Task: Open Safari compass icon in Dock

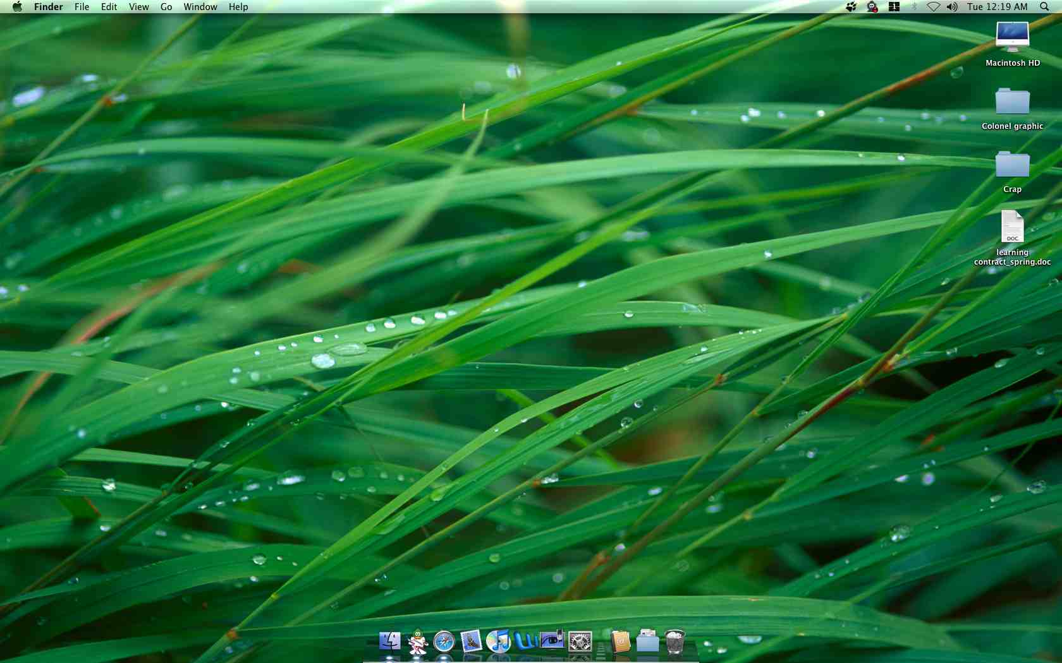Action: pyautogui.click(x=444, y=642)
